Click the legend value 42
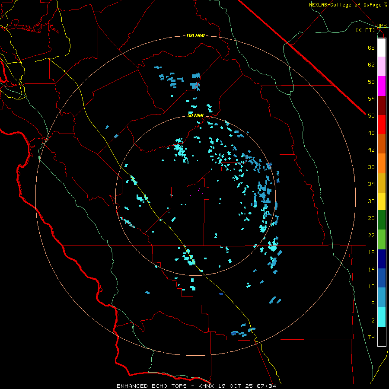 coord(371,150)
